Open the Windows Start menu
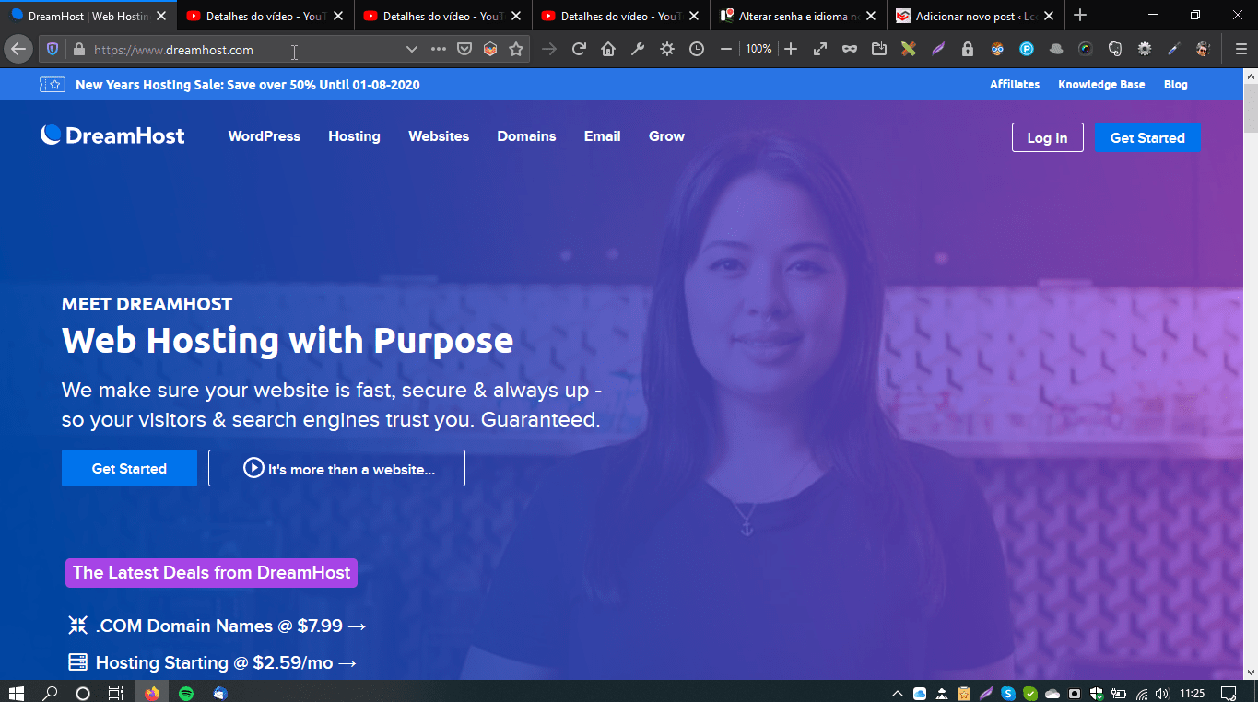Image resolution: width=1258 pixels, height=702 pixels. tap(16, 693)
